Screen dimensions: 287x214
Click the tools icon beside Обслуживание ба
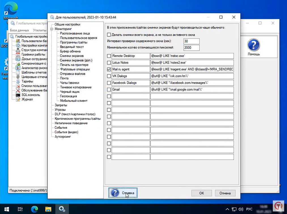[x=18, y=90]
